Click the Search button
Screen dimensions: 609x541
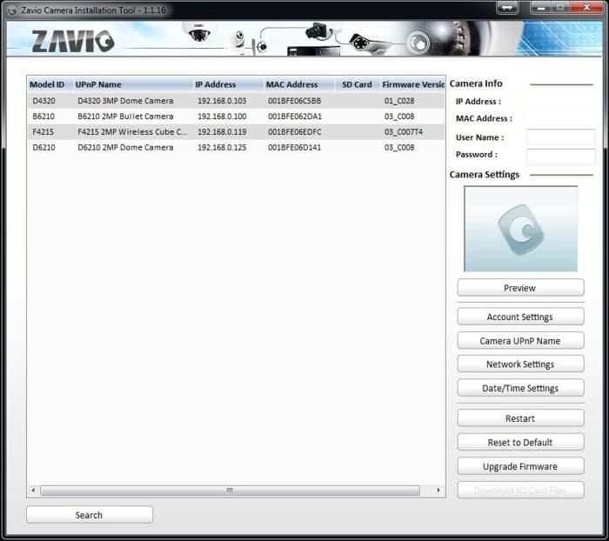click(90, 515)
